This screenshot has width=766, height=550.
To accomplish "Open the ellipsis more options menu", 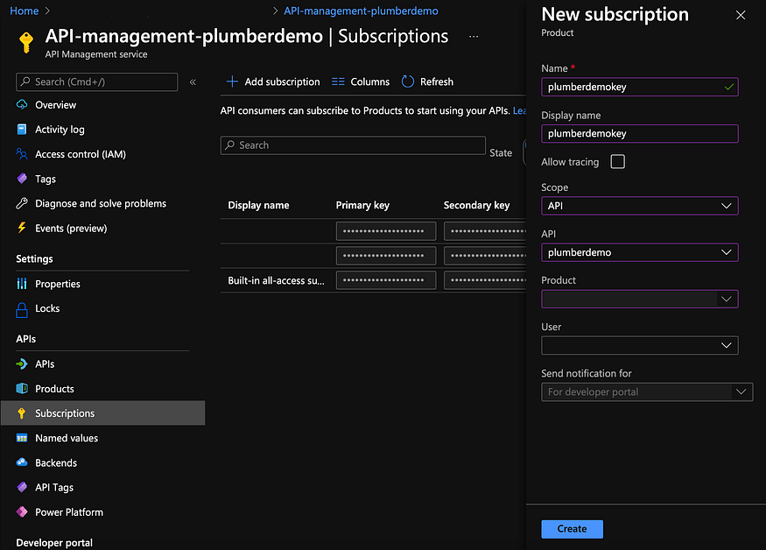I will (x=474, y=37).
